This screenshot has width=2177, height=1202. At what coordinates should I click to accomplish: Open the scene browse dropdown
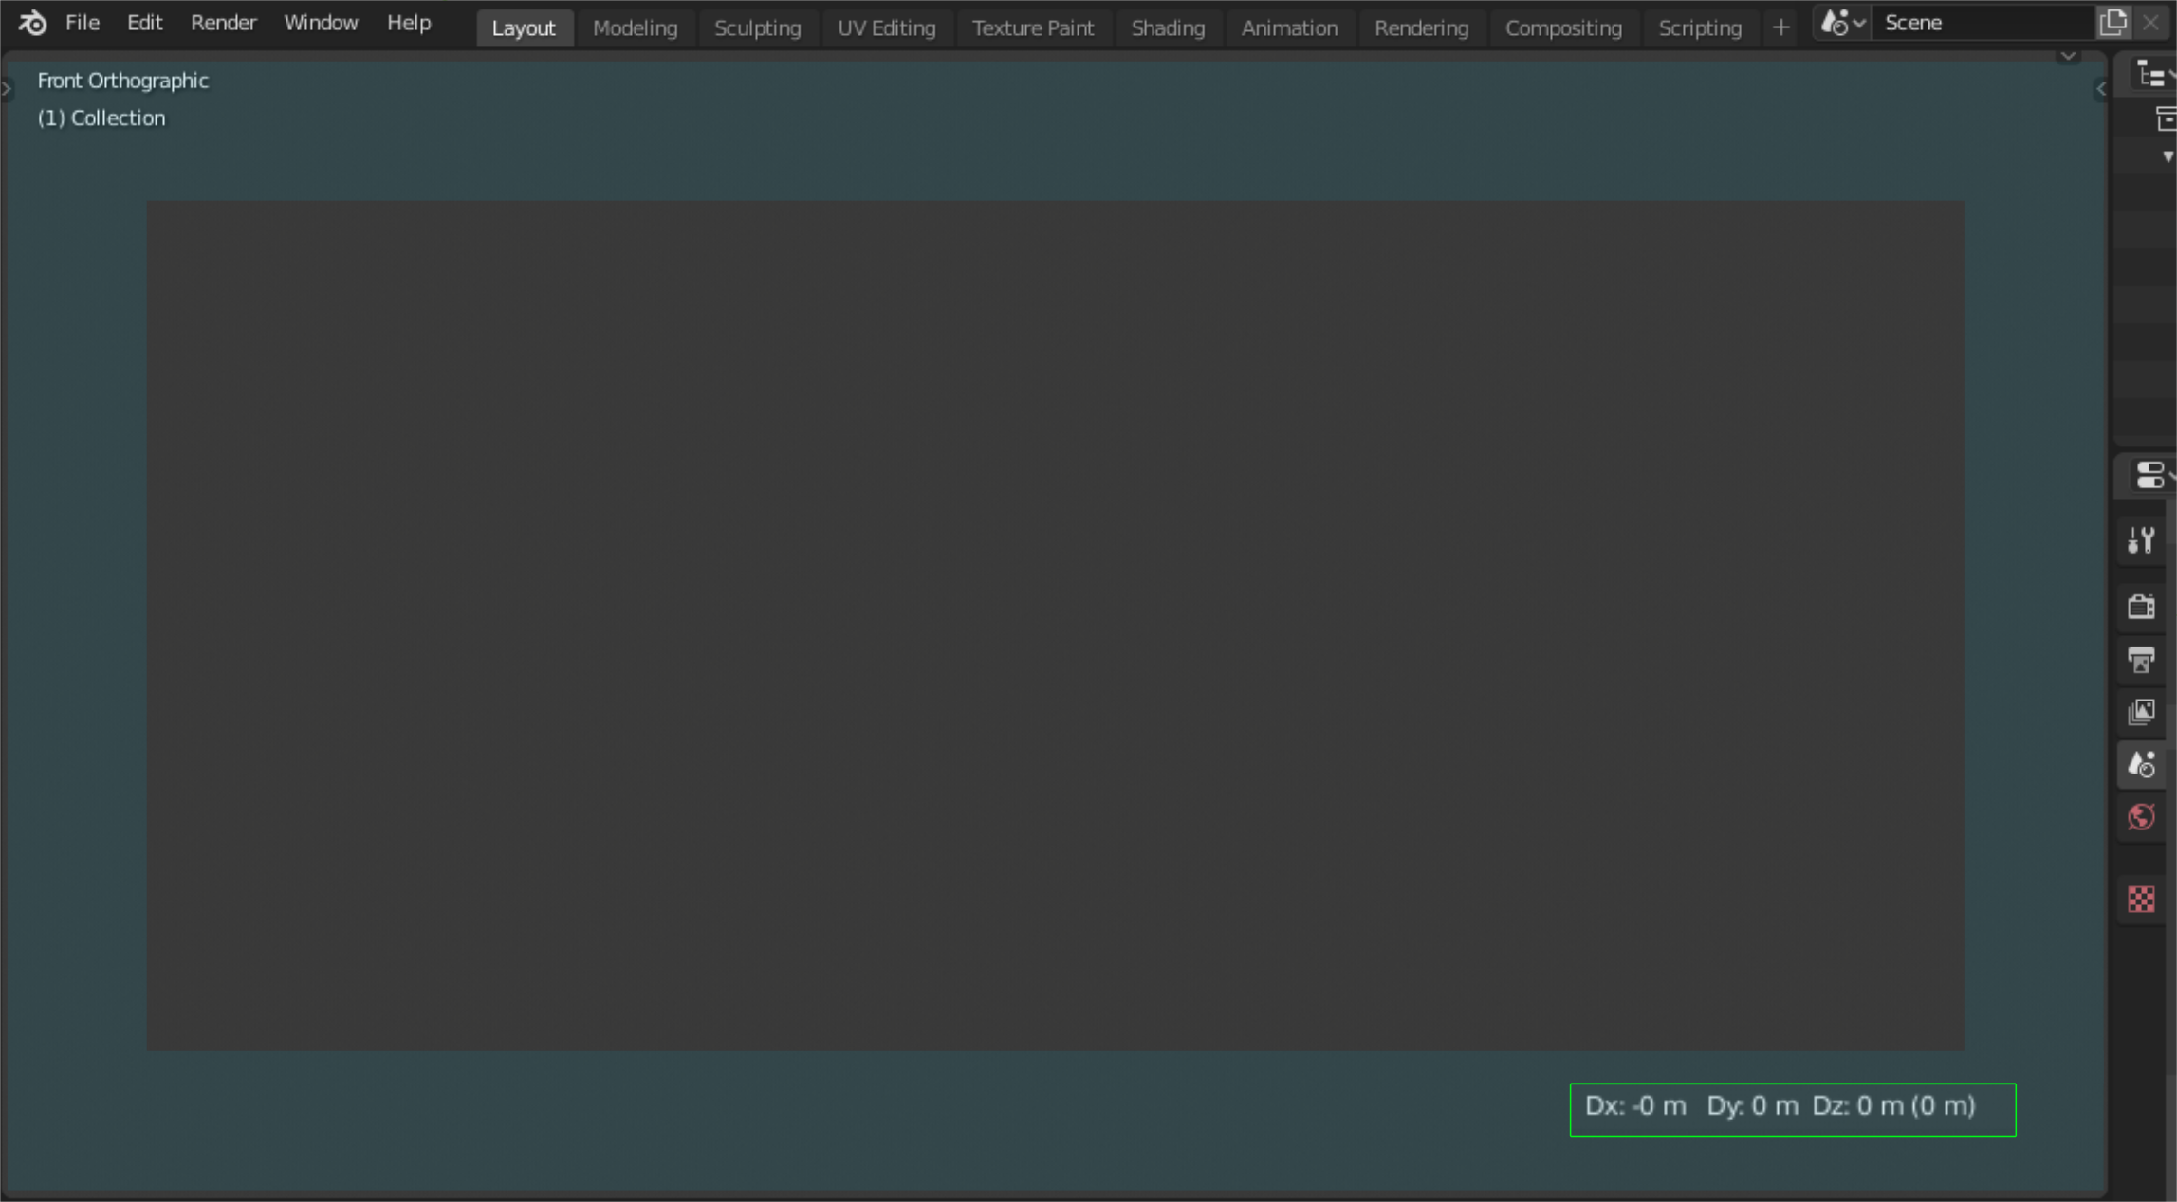pyautogui.click(x=1842, y=23)
